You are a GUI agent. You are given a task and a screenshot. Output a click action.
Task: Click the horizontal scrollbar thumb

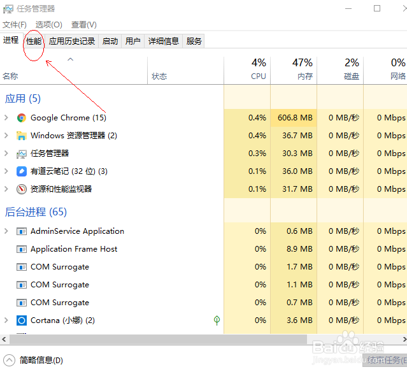[159, 339]
